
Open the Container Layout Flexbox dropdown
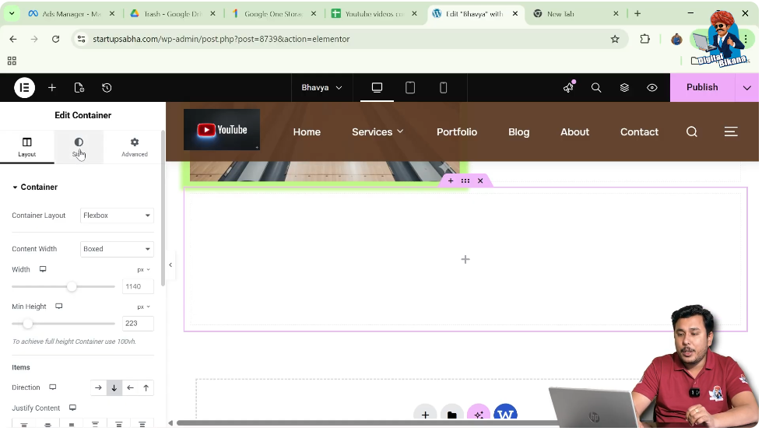pos(117,215)
